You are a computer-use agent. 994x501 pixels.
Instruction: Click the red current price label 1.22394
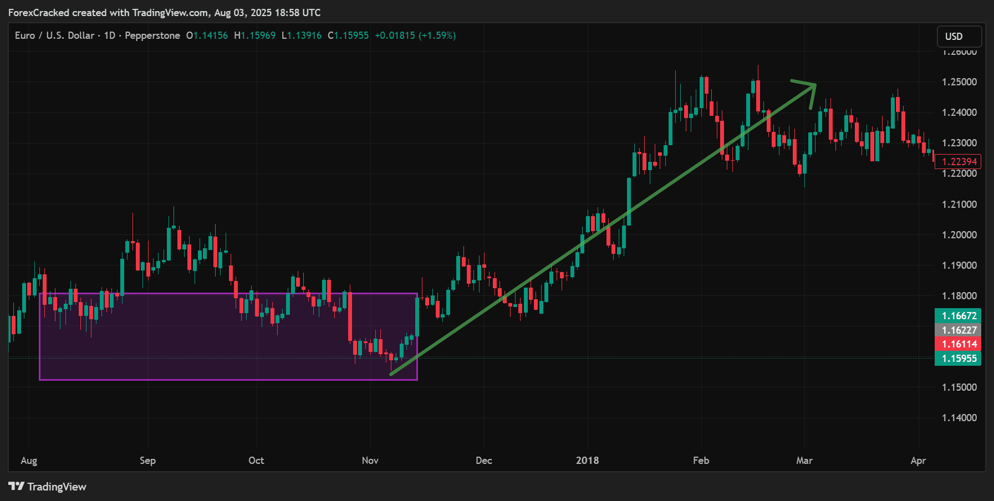click(959, 161)
